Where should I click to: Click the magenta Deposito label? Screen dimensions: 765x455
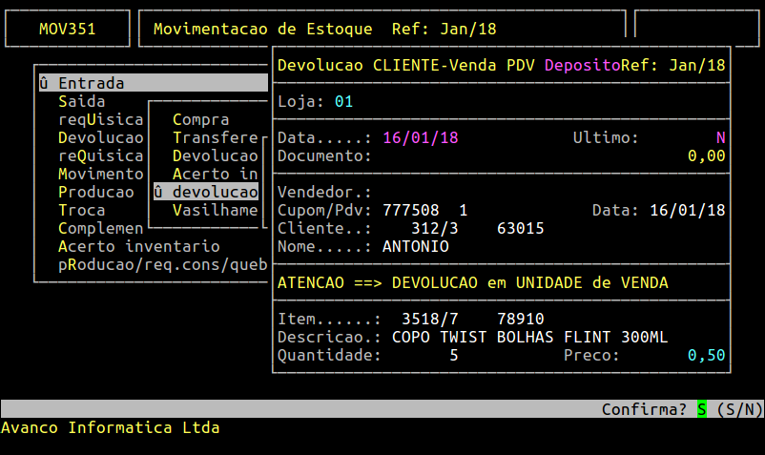coord(583,65)
